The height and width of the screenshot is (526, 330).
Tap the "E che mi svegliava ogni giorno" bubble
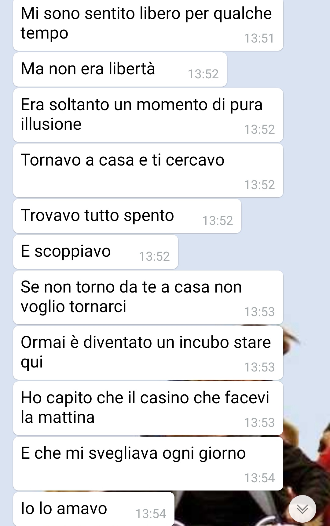click(148, 464)
